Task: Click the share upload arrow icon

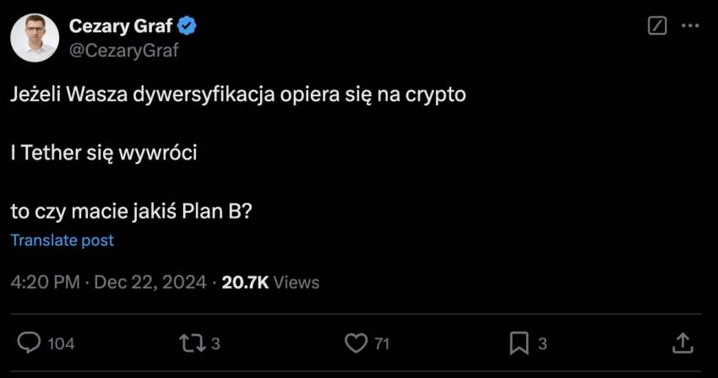Action: [x=683, y=343]
